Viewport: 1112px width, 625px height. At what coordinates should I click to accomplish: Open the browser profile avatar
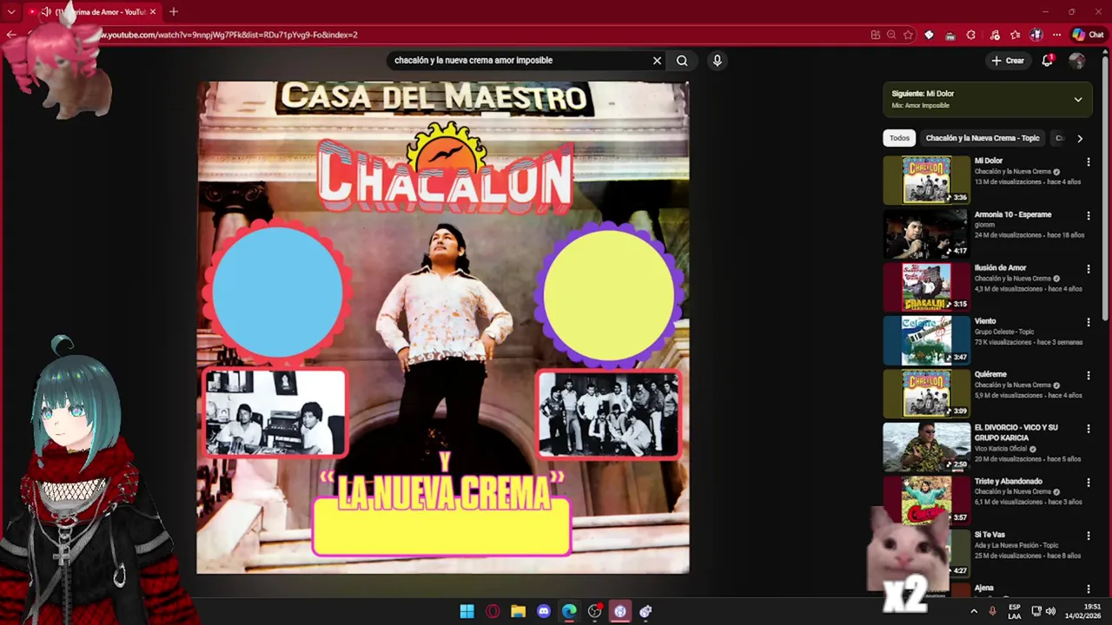(x=1036, y=35)
